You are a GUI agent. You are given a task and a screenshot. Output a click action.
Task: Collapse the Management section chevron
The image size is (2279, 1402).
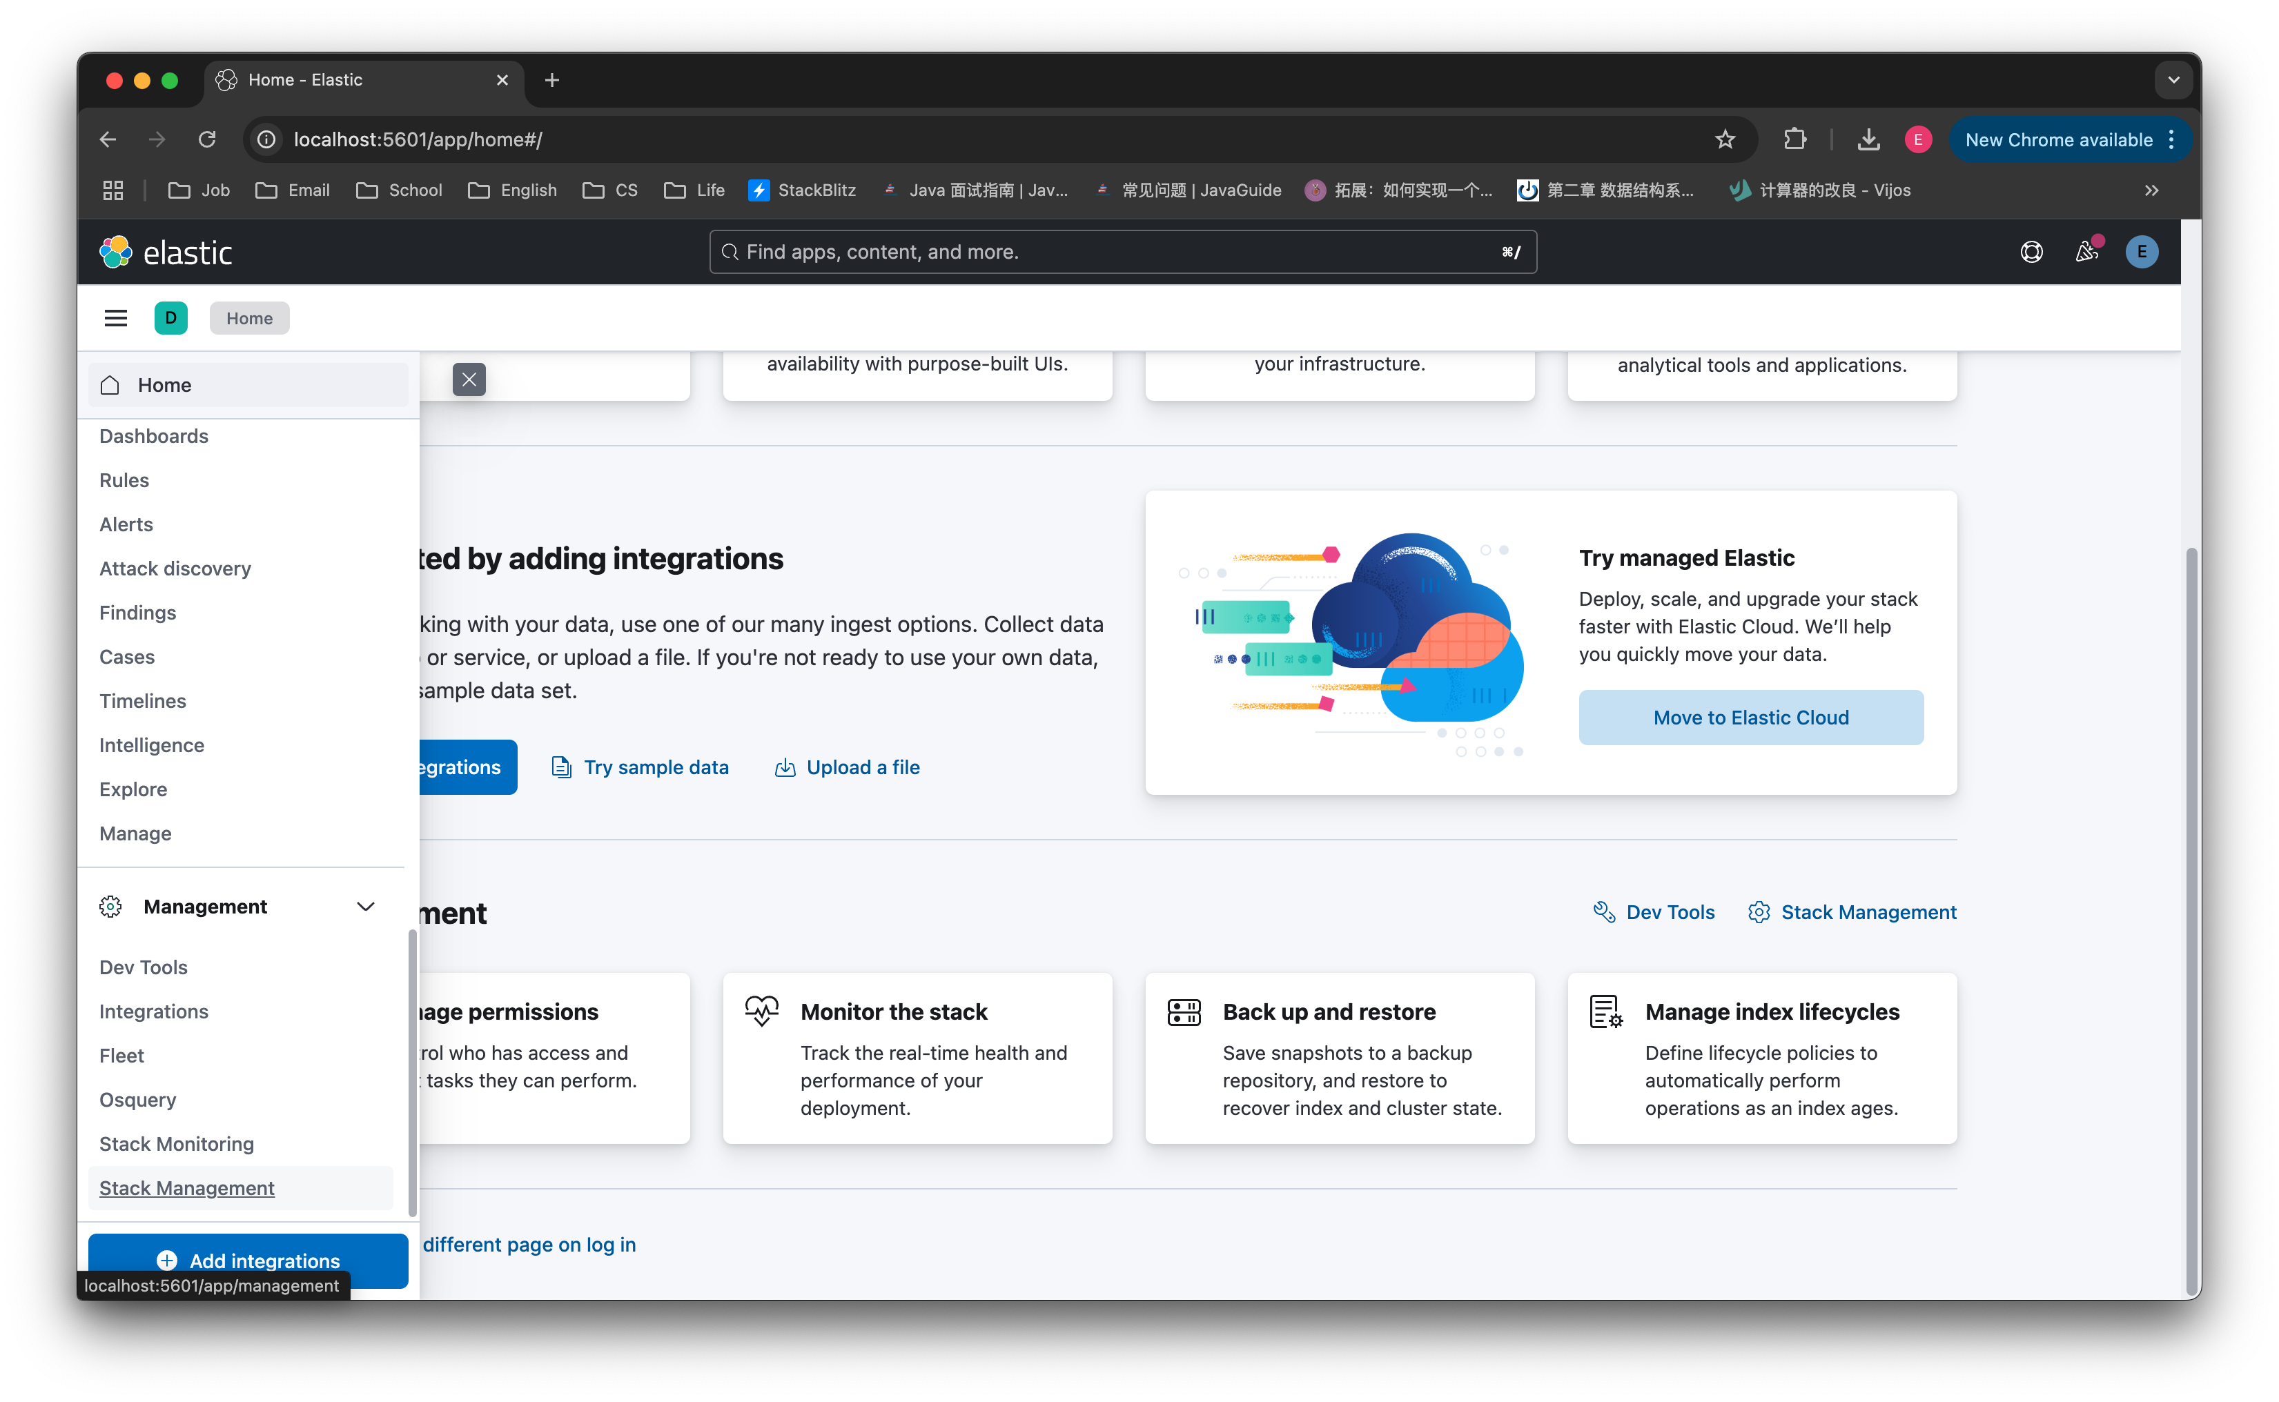[x=366, y=907]
